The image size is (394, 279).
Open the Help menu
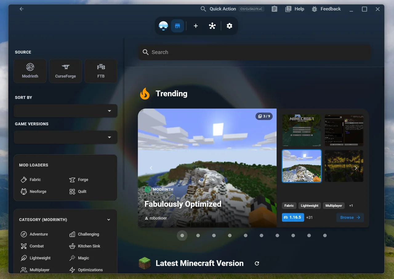point(295,9)
